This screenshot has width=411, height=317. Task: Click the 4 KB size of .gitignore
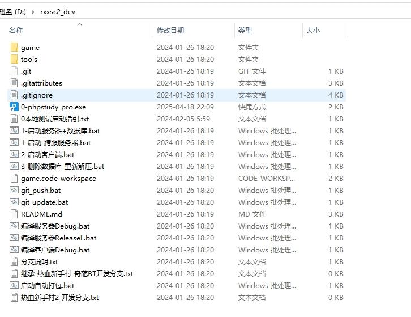pyautogui.click(x=336, y=95)
